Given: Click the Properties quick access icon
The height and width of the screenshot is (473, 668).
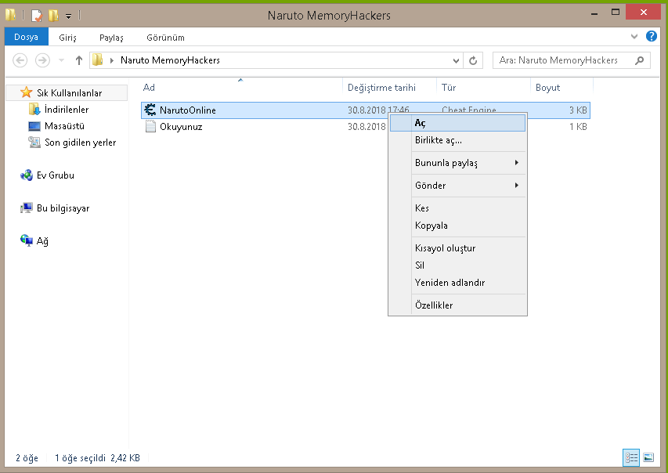Looking at the screenshot, I should click(x=37, y=16).
